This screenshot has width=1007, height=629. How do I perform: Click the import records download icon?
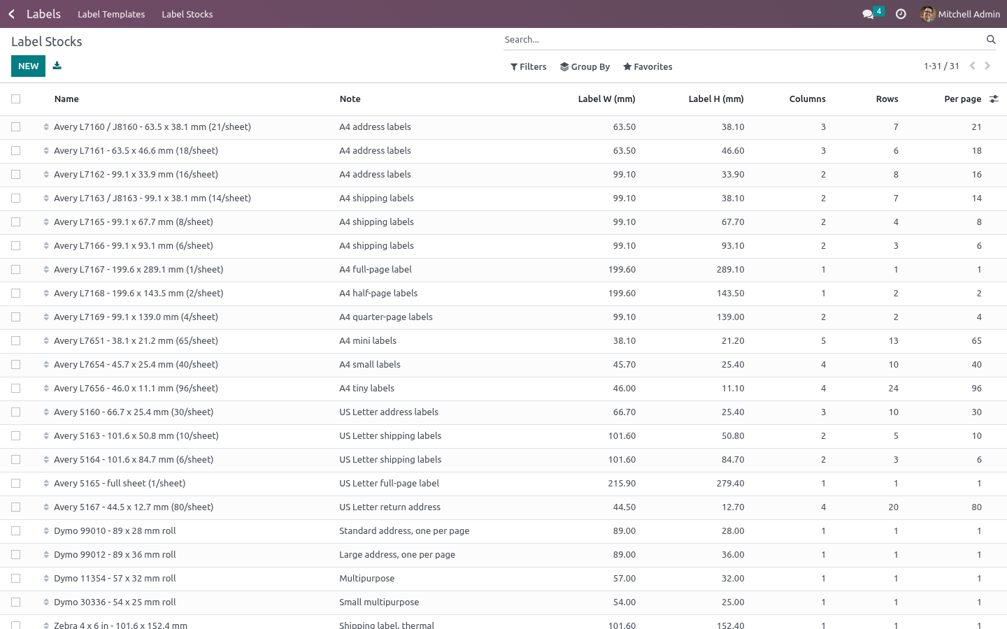coord(57,66)
